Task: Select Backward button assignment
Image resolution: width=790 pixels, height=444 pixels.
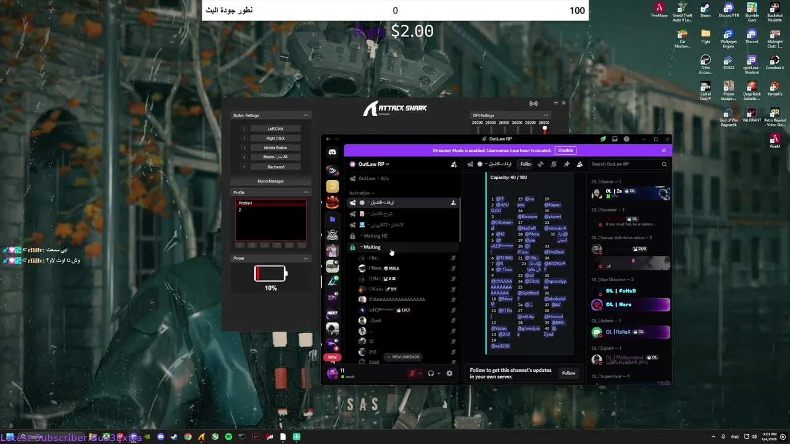Action: (275, 167)
